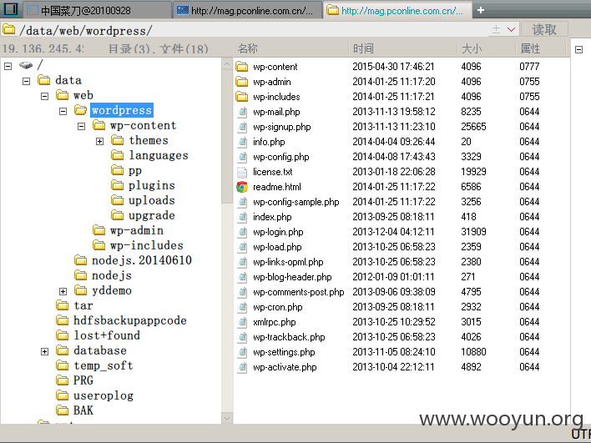Click the root drive icon in tree
Viewport: 591px width, 443px height.
(26, 65)
